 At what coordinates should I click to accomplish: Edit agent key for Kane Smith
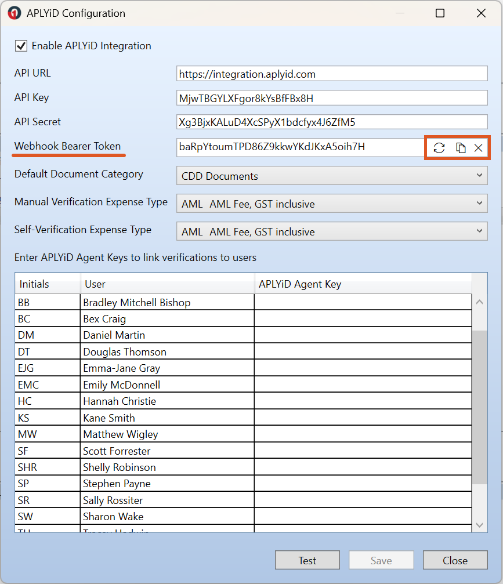[x=363, y=417]
